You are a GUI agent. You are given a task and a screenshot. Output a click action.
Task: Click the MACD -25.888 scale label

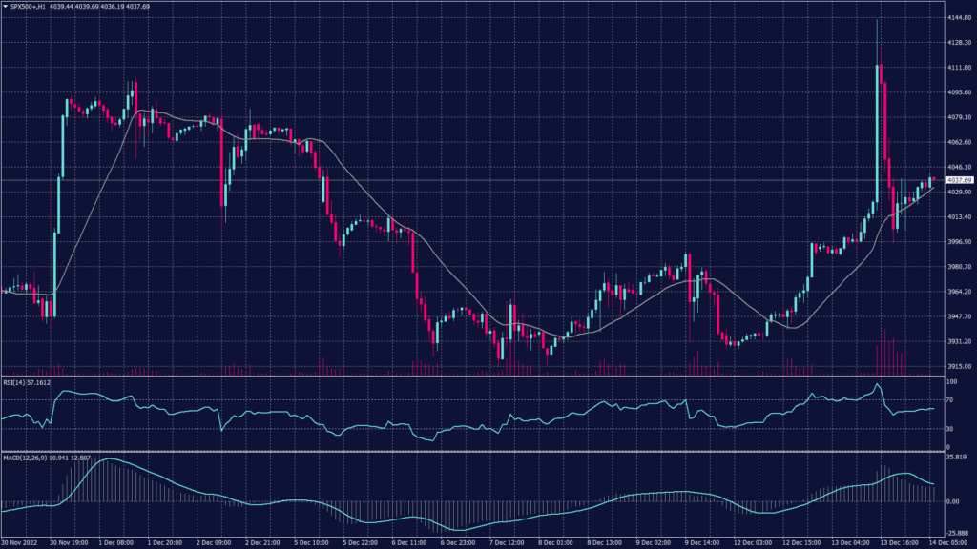click(x=957, y=533)
